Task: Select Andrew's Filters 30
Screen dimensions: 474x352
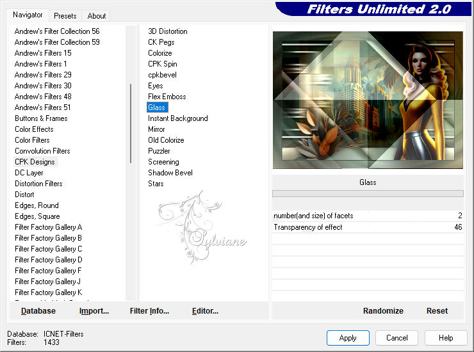Action: point(43,86)
